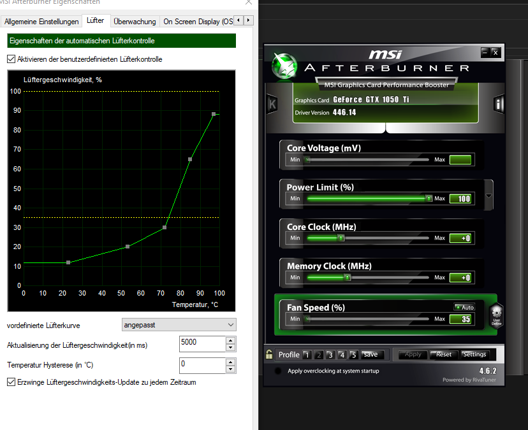Click the profile lock icon
The height and width of the screenshot is (430, 528).
(269, 354)
